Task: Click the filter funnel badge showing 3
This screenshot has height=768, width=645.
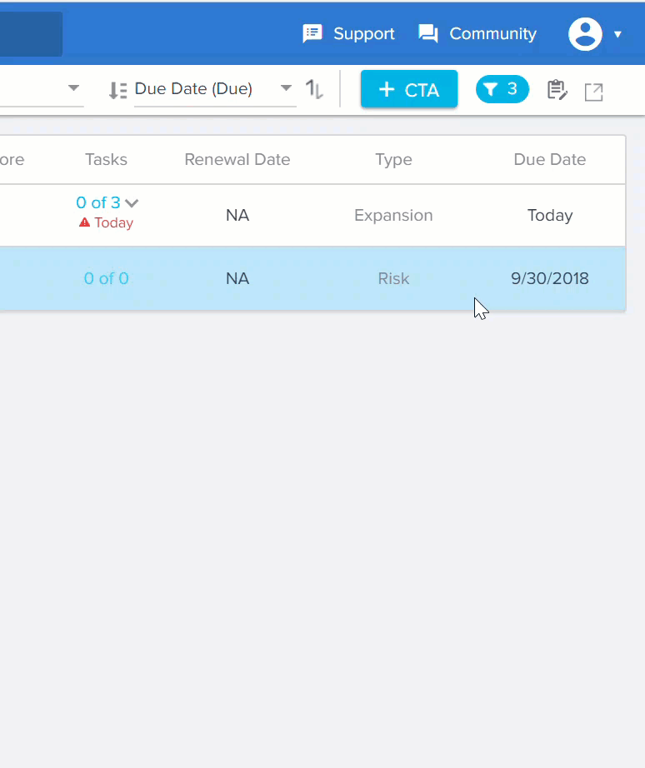Action: (x=502, y=89)
